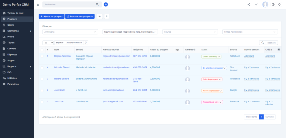Click Tableau de bord home icon
Viewport: 286px width, 138px height.
coord(4,13)
